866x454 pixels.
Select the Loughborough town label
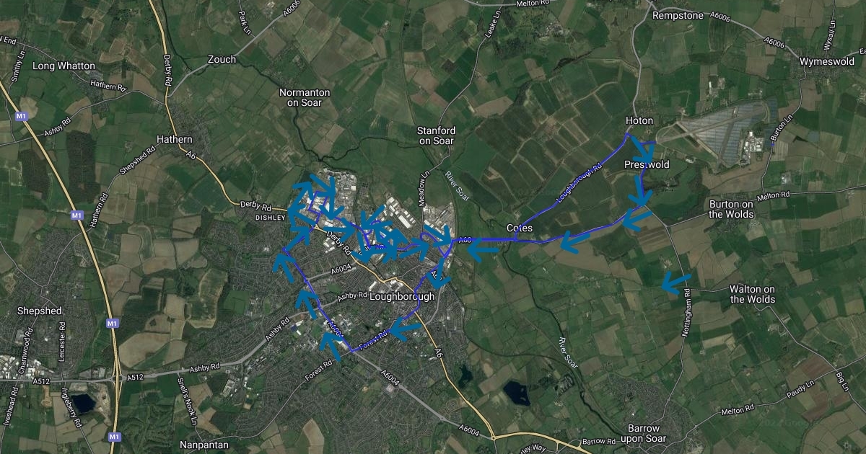(x=402, y=296)
